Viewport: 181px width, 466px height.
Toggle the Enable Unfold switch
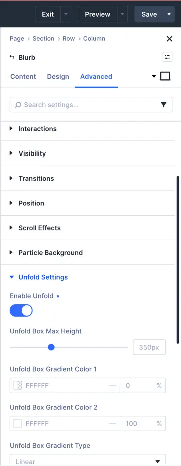coord(21,310)
